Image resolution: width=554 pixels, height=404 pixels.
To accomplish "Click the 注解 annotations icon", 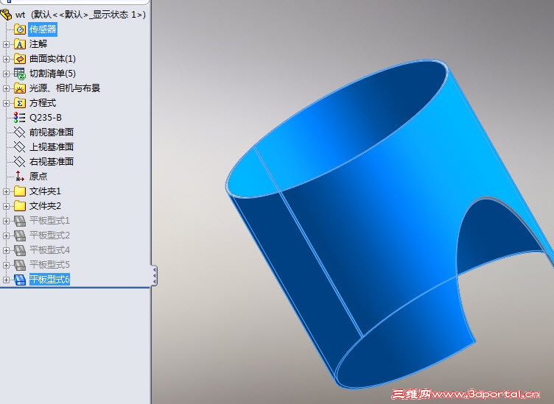I will click(20, 44).
